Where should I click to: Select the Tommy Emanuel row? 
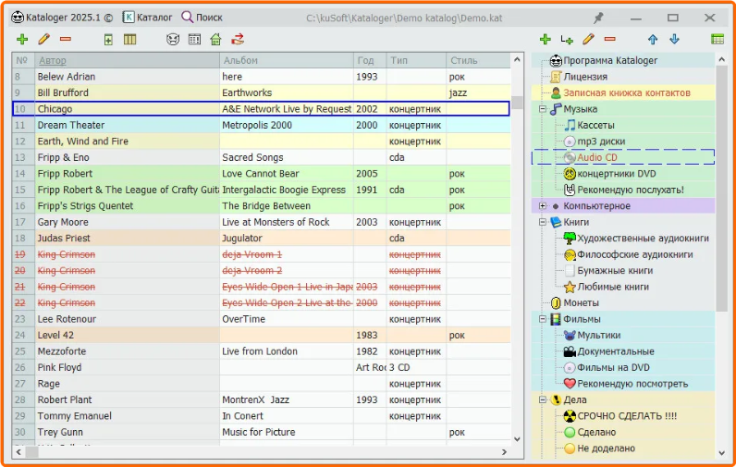coord(262,416)
